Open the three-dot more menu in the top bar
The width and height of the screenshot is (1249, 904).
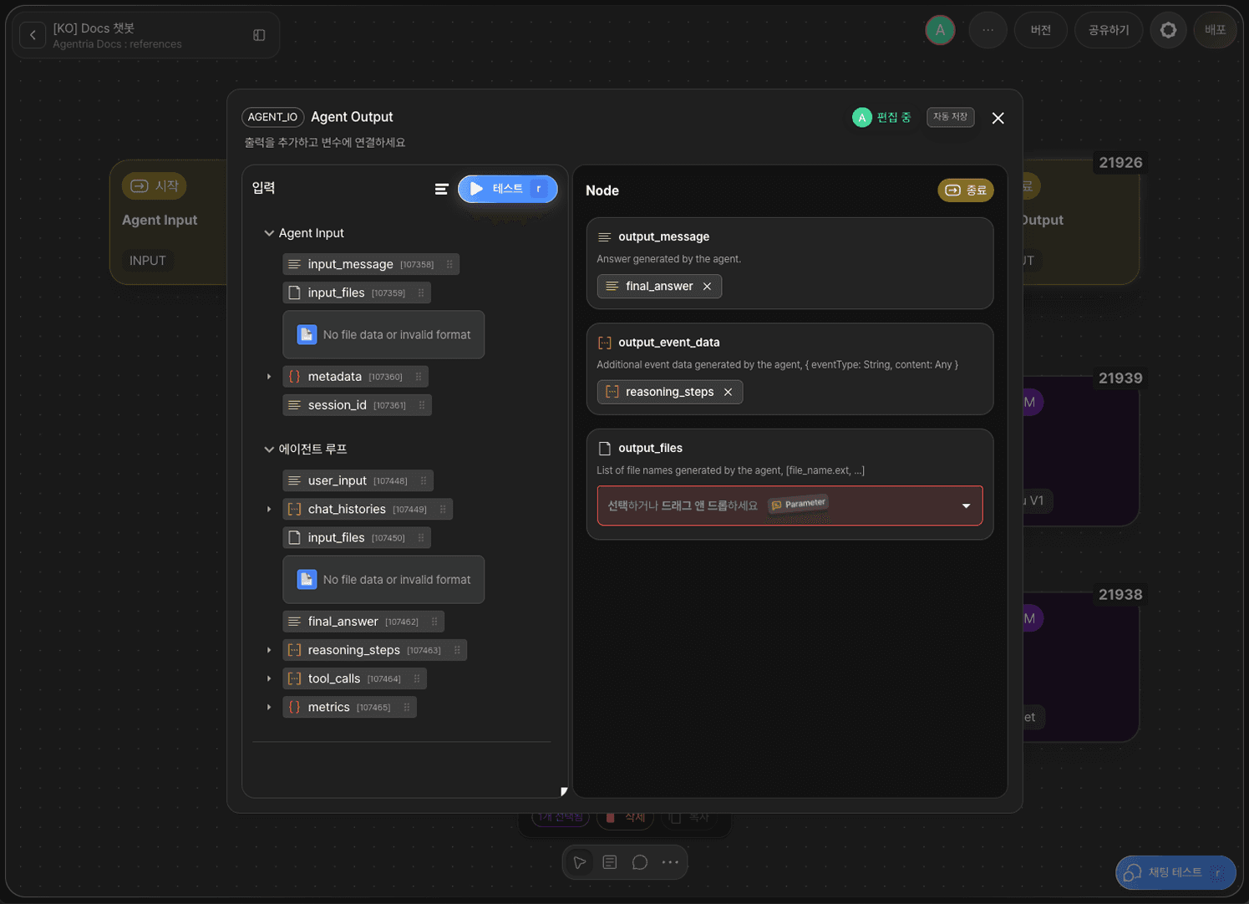point(988,30)
